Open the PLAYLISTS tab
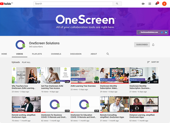170x123 pixels. (37, 54)
